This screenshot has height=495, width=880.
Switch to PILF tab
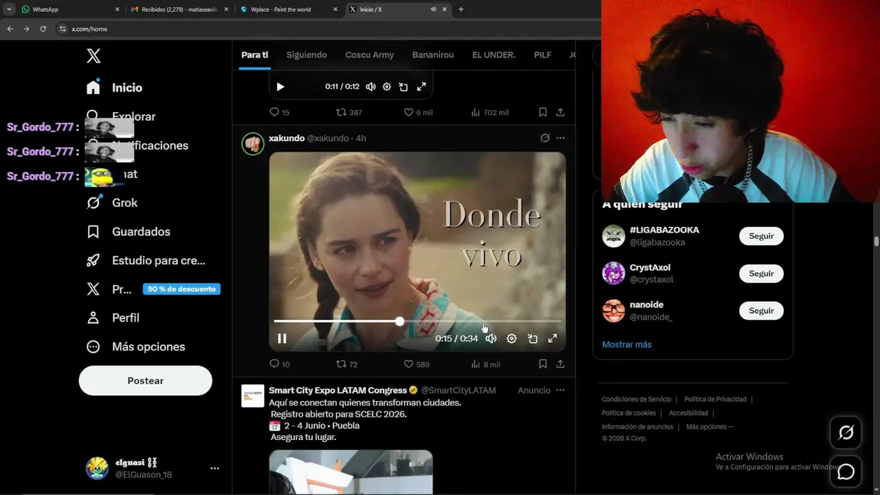pyautogui.click(x=542, y=55)
